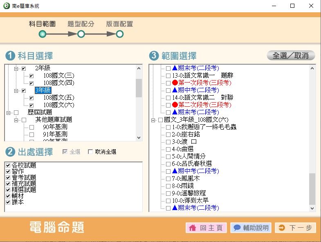Viewport: 321px width, 242px height.
Task: Click the down arrow of 科目選擇 scrollbar
Action: click(139, 138)
